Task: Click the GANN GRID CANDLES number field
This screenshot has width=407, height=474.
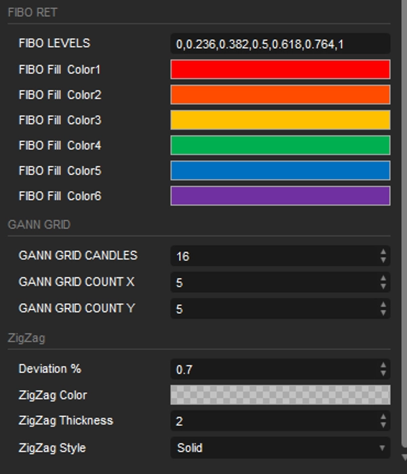Action: pyautogui.click(x=271, y=256)
